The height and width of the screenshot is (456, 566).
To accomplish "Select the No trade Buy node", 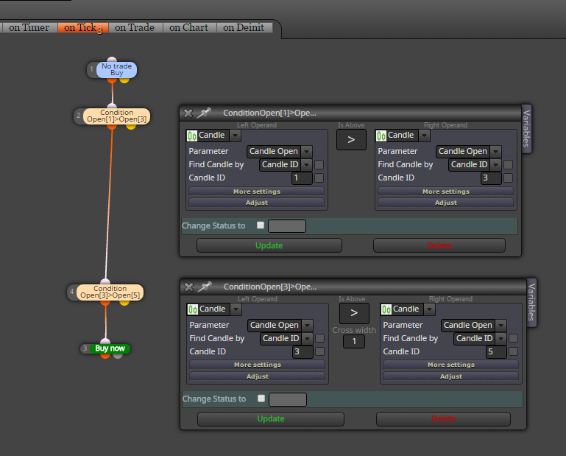I will (116, 69).
